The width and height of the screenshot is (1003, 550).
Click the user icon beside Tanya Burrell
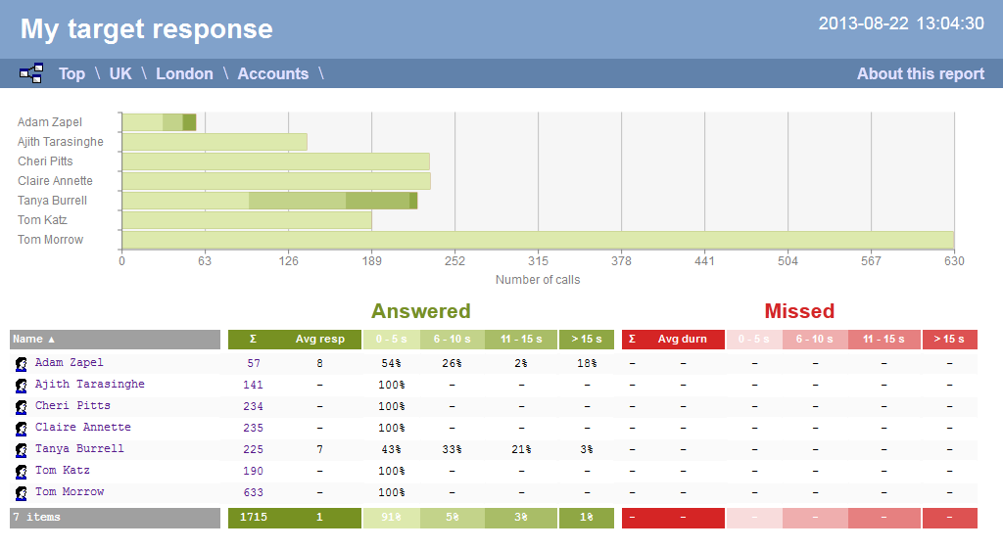(21, 450)
